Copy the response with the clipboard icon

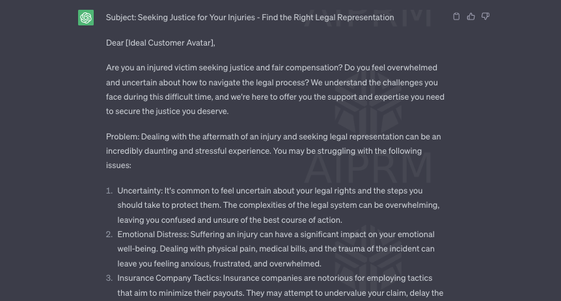pos(456,16)
